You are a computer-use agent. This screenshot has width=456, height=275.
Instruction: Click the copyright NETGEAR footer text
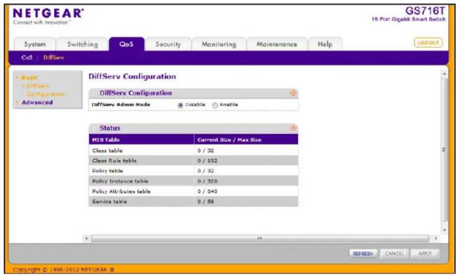coord(64,269)
